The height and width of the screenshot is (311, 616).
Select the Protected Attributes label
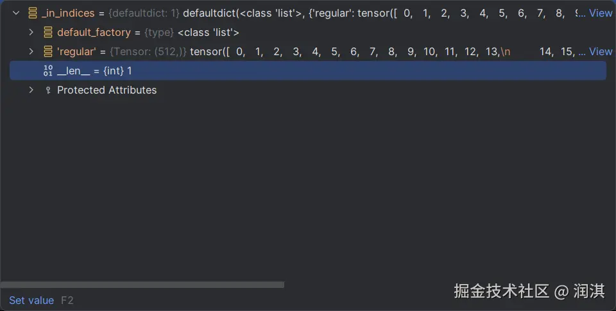pos(107,90)
